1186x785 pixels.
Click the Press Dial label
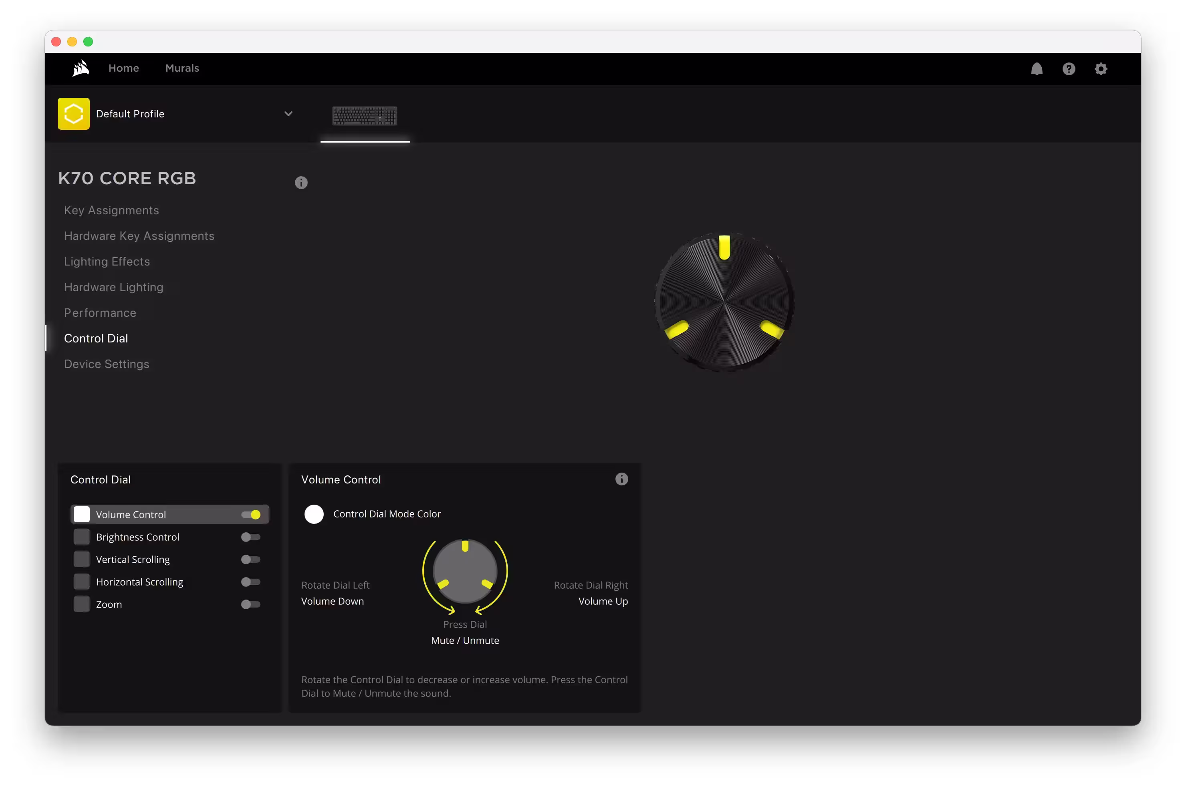pos(465,624)
